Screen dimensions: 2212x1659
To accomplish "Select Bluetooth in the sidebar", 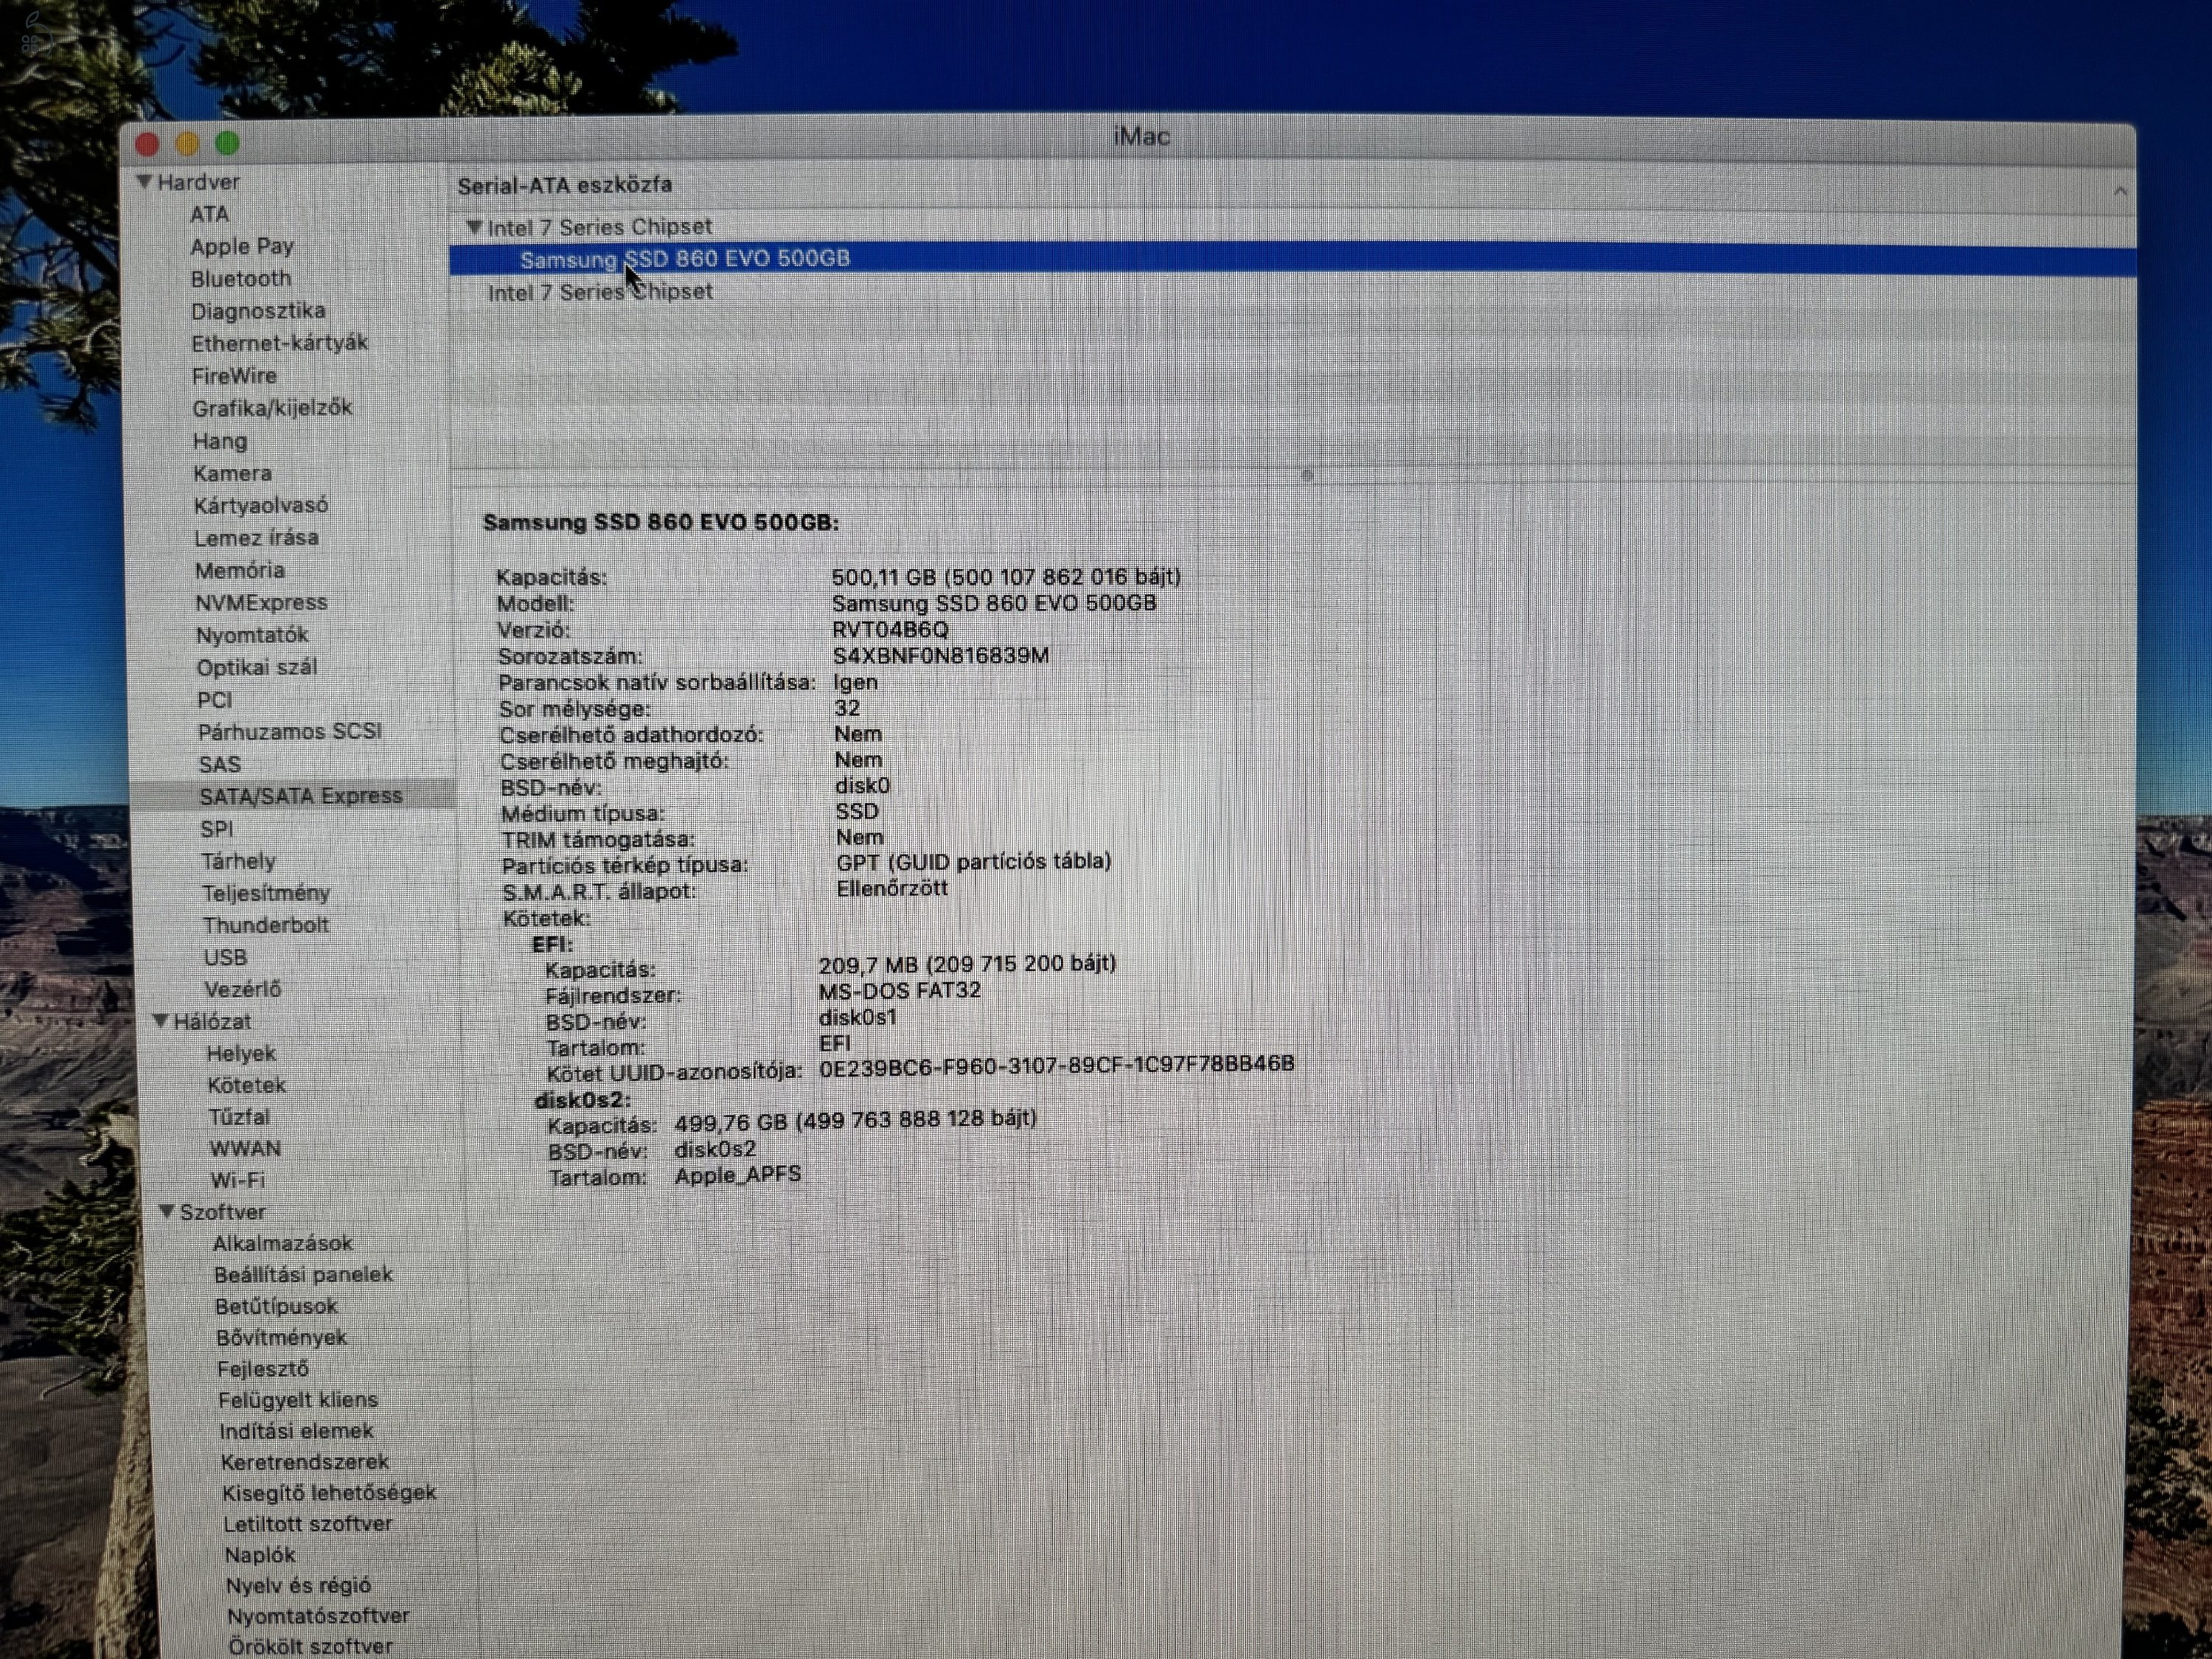I will [241, 278].
